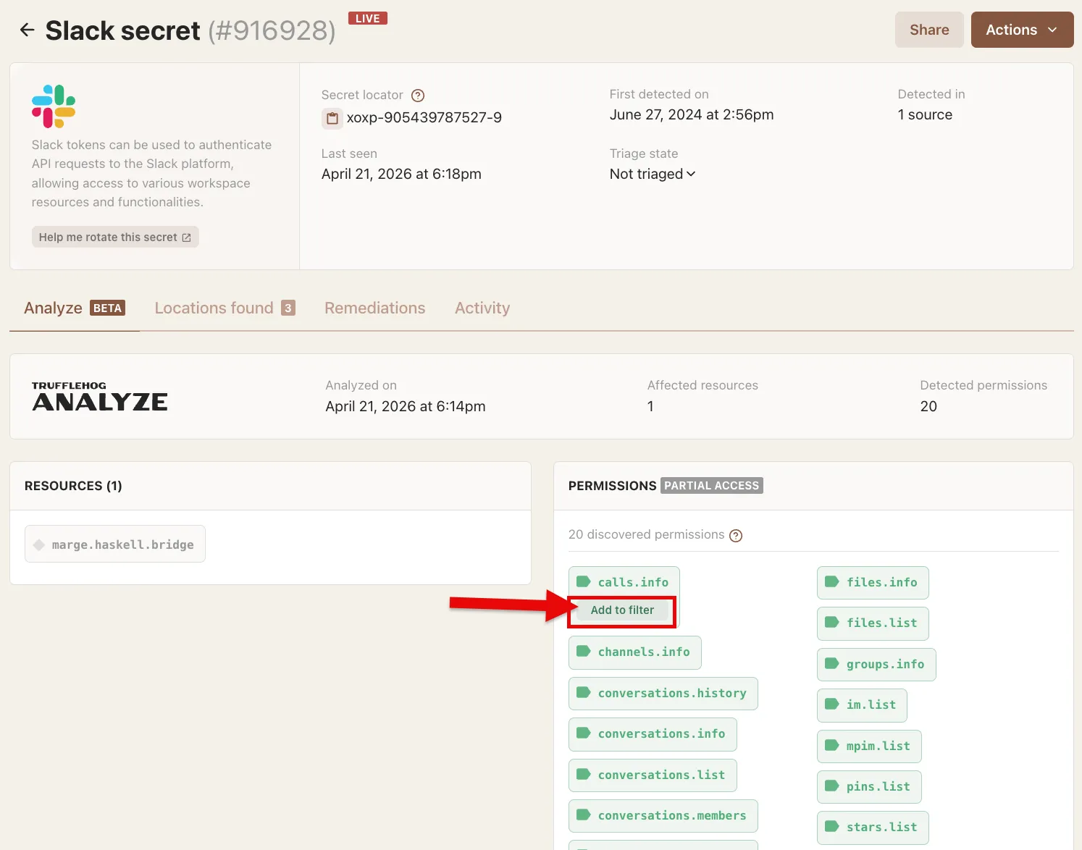Select the conversations.list permission
The width and height of the screenshot is (1082, 850).
pyautogui.click(x=653, y=775)
